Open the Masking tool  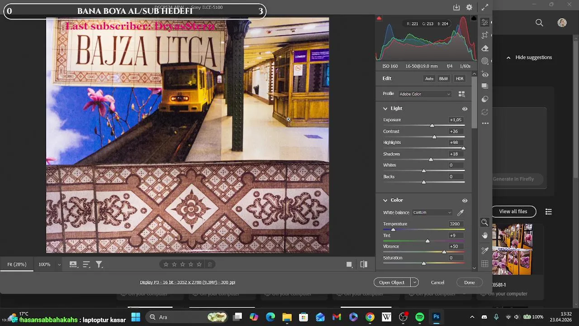tap(485, 61)
